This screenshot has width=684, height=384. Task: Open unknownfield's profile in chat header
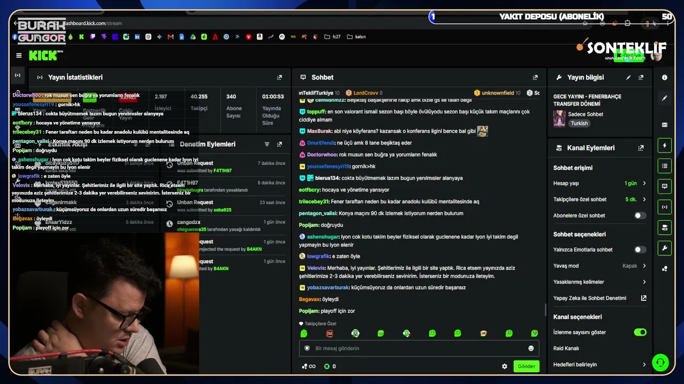click(x=498, y=93)
